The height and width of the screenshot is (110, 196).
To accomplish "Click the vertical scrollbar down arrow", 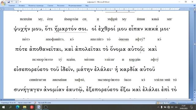I will [x=195, y=90].
